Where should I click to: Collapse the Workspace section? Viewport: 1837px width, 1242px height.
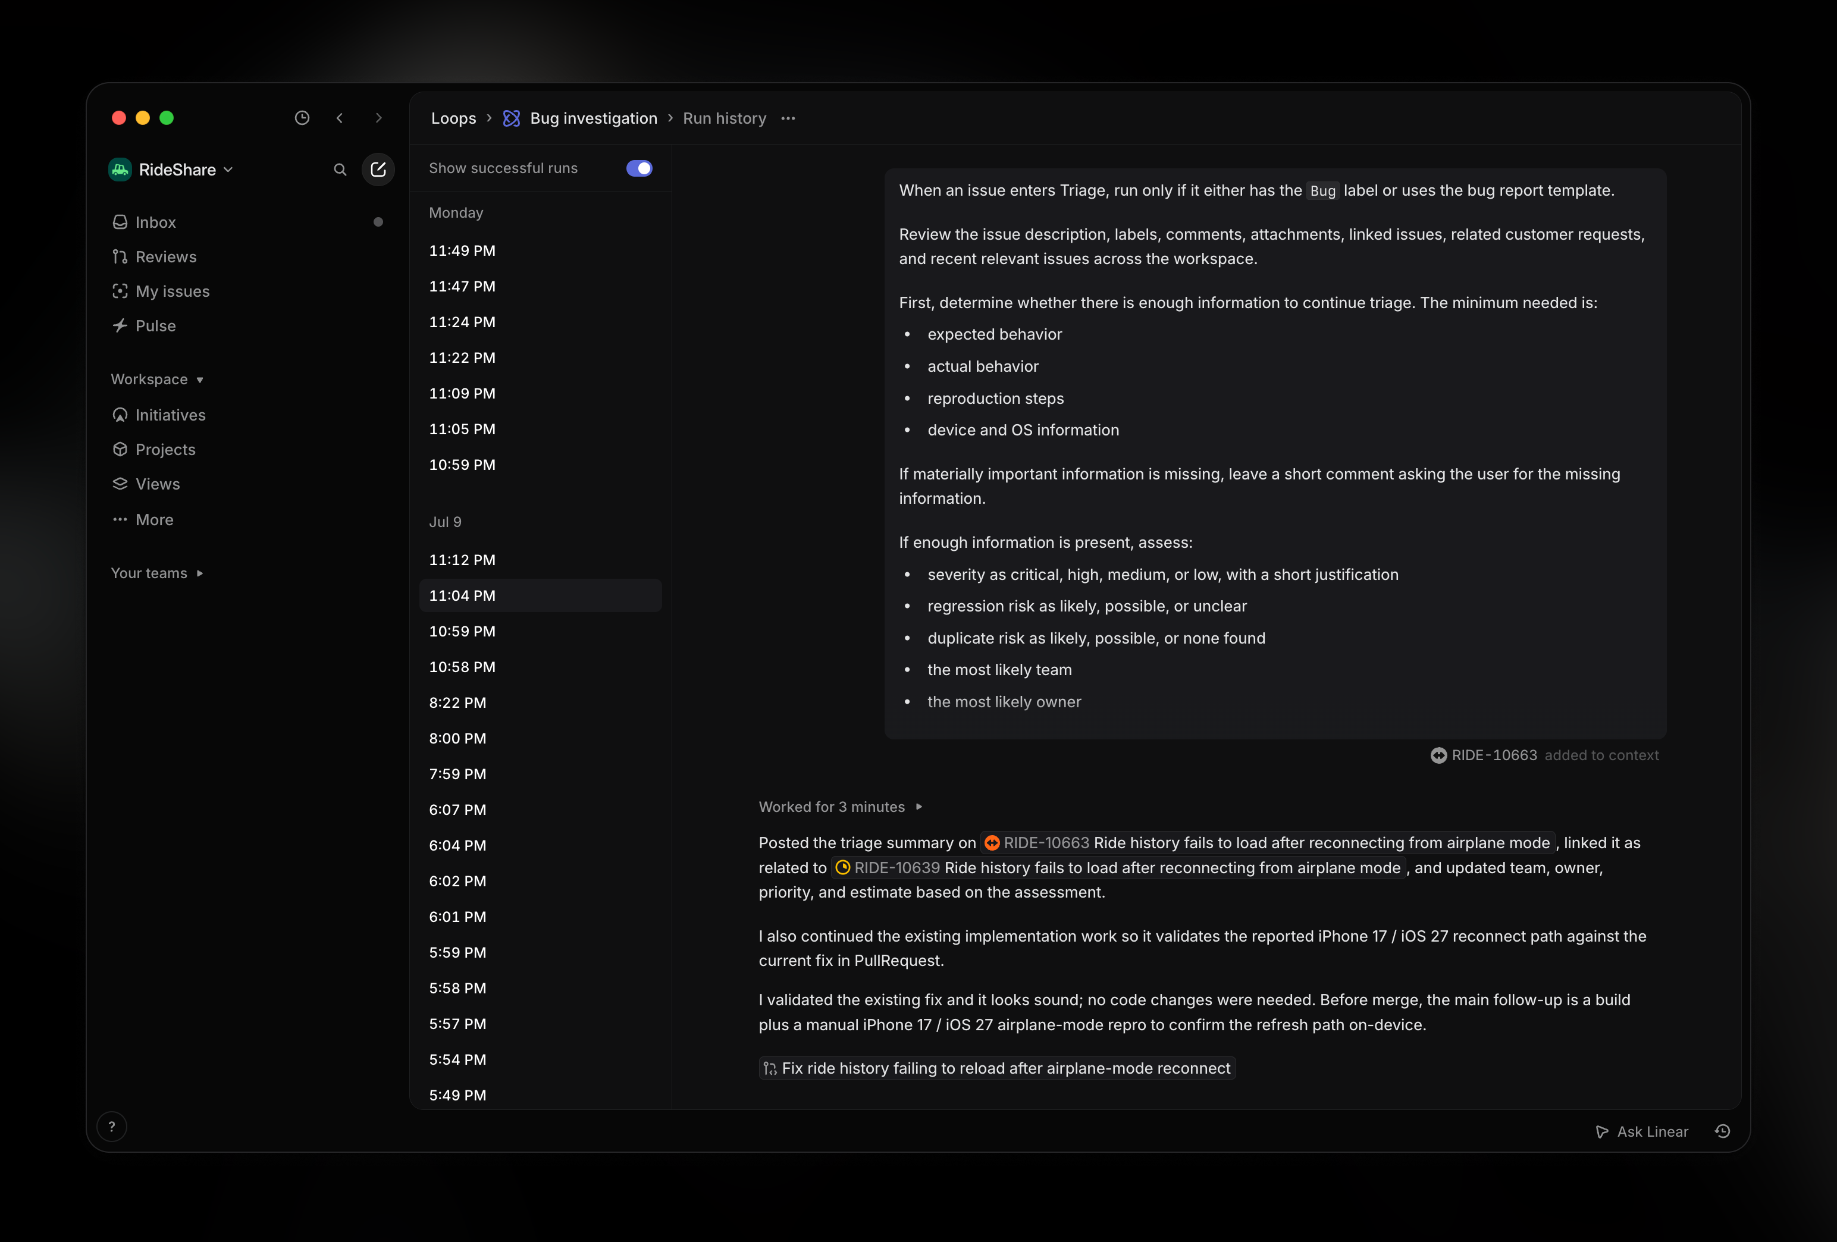coord(156,379)
